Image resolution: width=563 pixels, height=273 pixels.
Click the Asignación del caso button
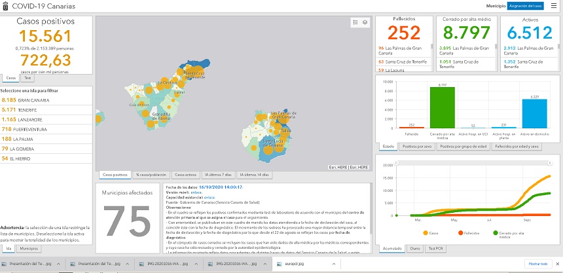(526, 5)
